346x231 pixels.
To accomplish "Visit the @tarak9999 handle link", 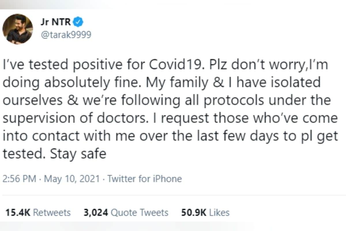I will click(x=66, y=35).
